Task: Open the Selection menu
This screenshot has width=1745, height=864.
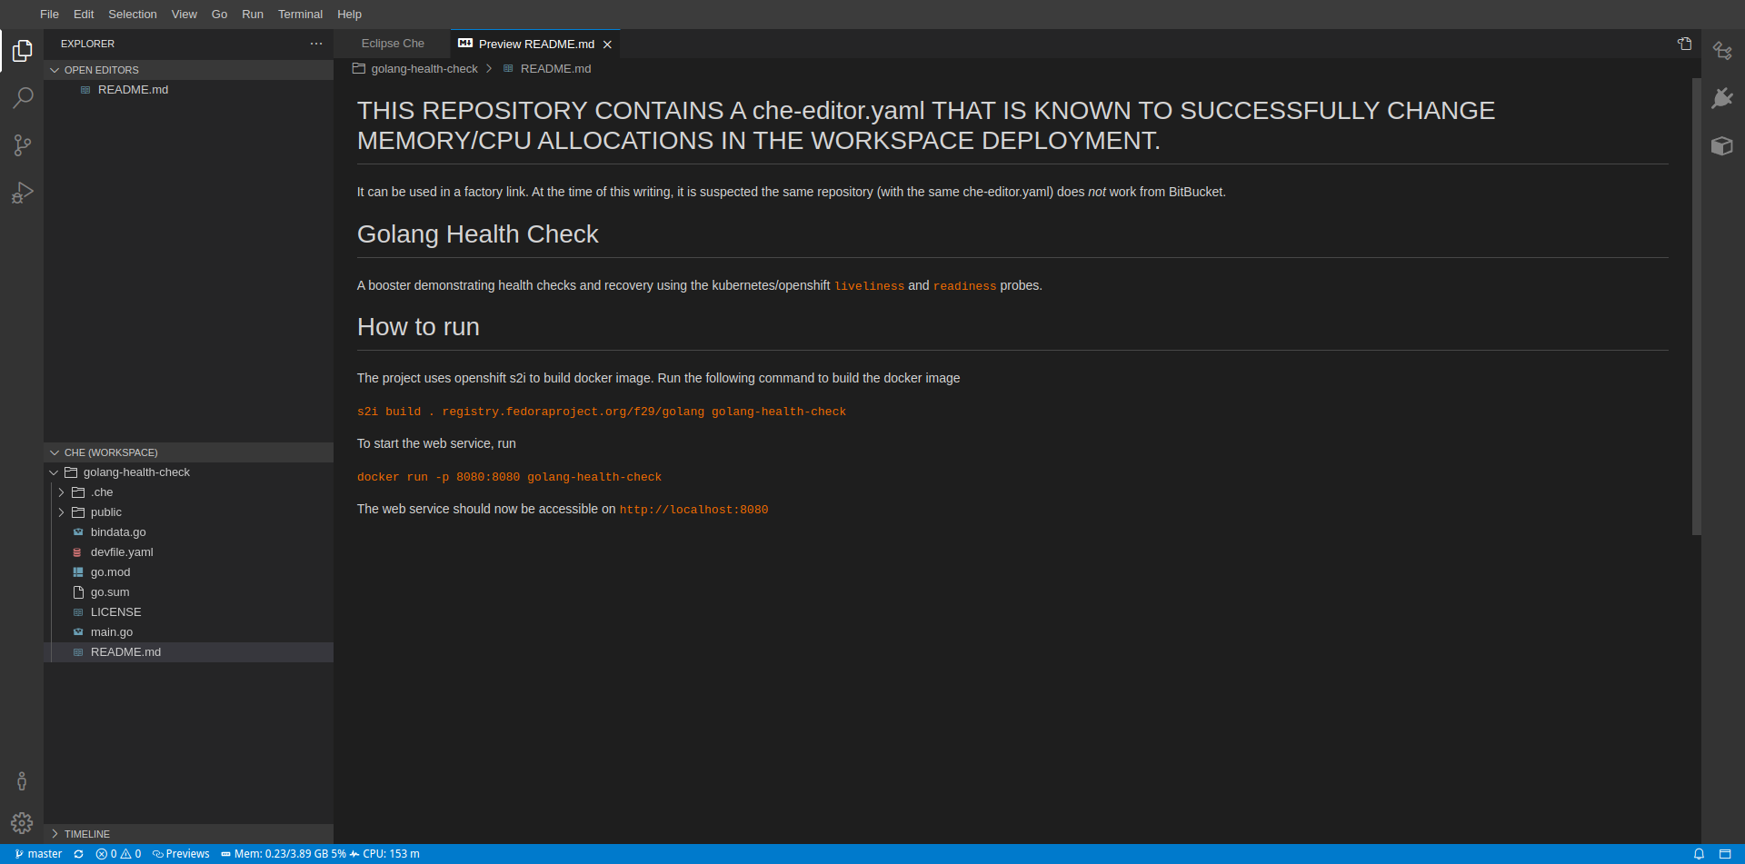Action: pyautogui.click(x=133, y=15)
